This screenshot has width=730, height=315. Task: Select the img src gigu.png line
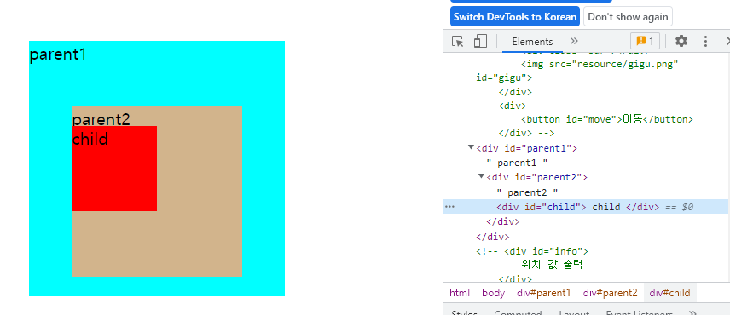(x=600, y=64)
